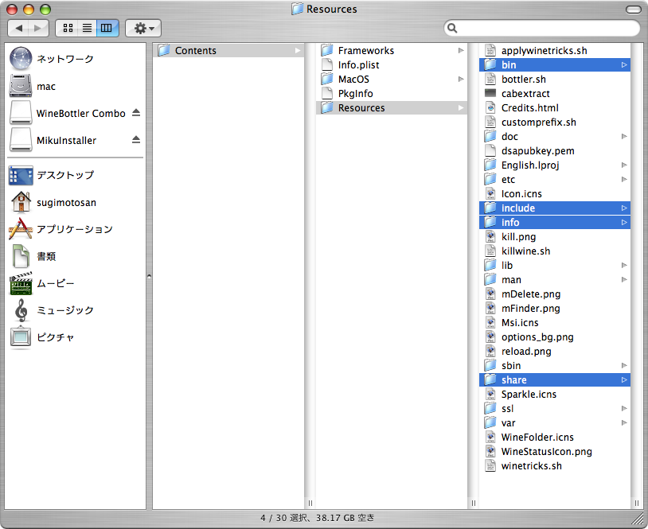Eject the WineBottler Combo volume

point(136,113)
